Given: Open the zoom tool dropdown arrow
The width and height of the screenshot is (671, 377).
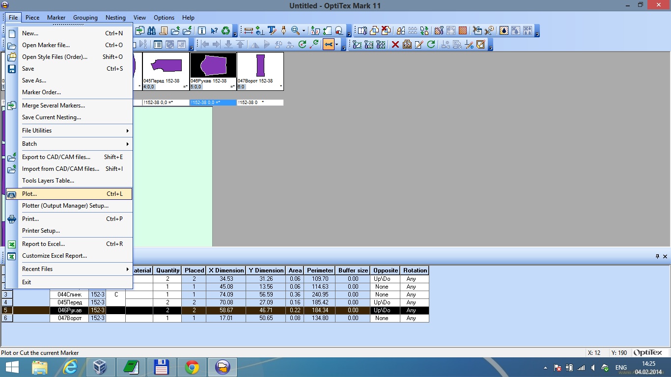Looking at the screenshot, I should (x=304, y=31).
